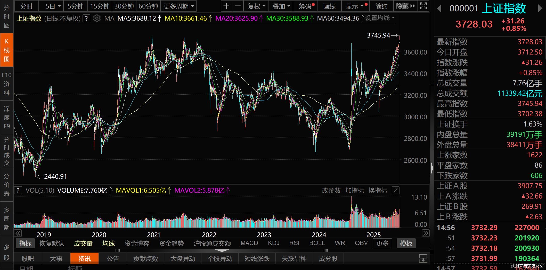Screen dimensions: 546x270
Task: Go to next index with right arrow
Action: (x=540, y=9)
